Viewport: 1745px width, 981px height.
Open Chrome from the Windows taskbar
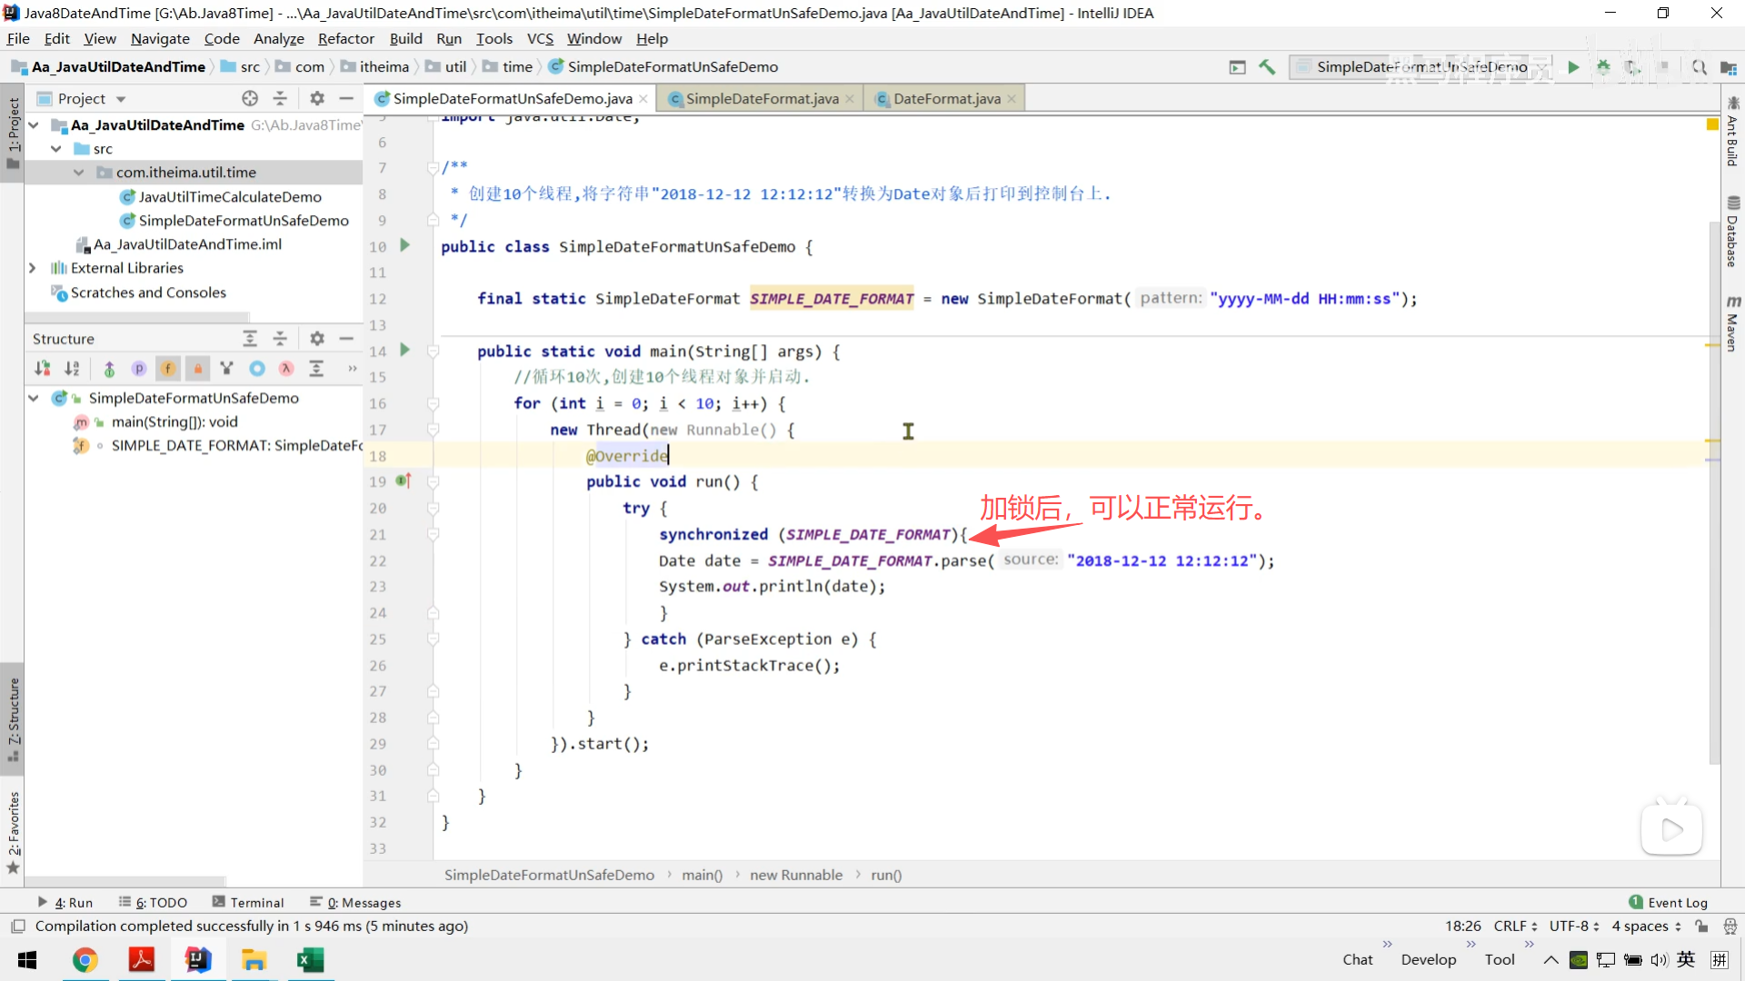coord(85,960)
